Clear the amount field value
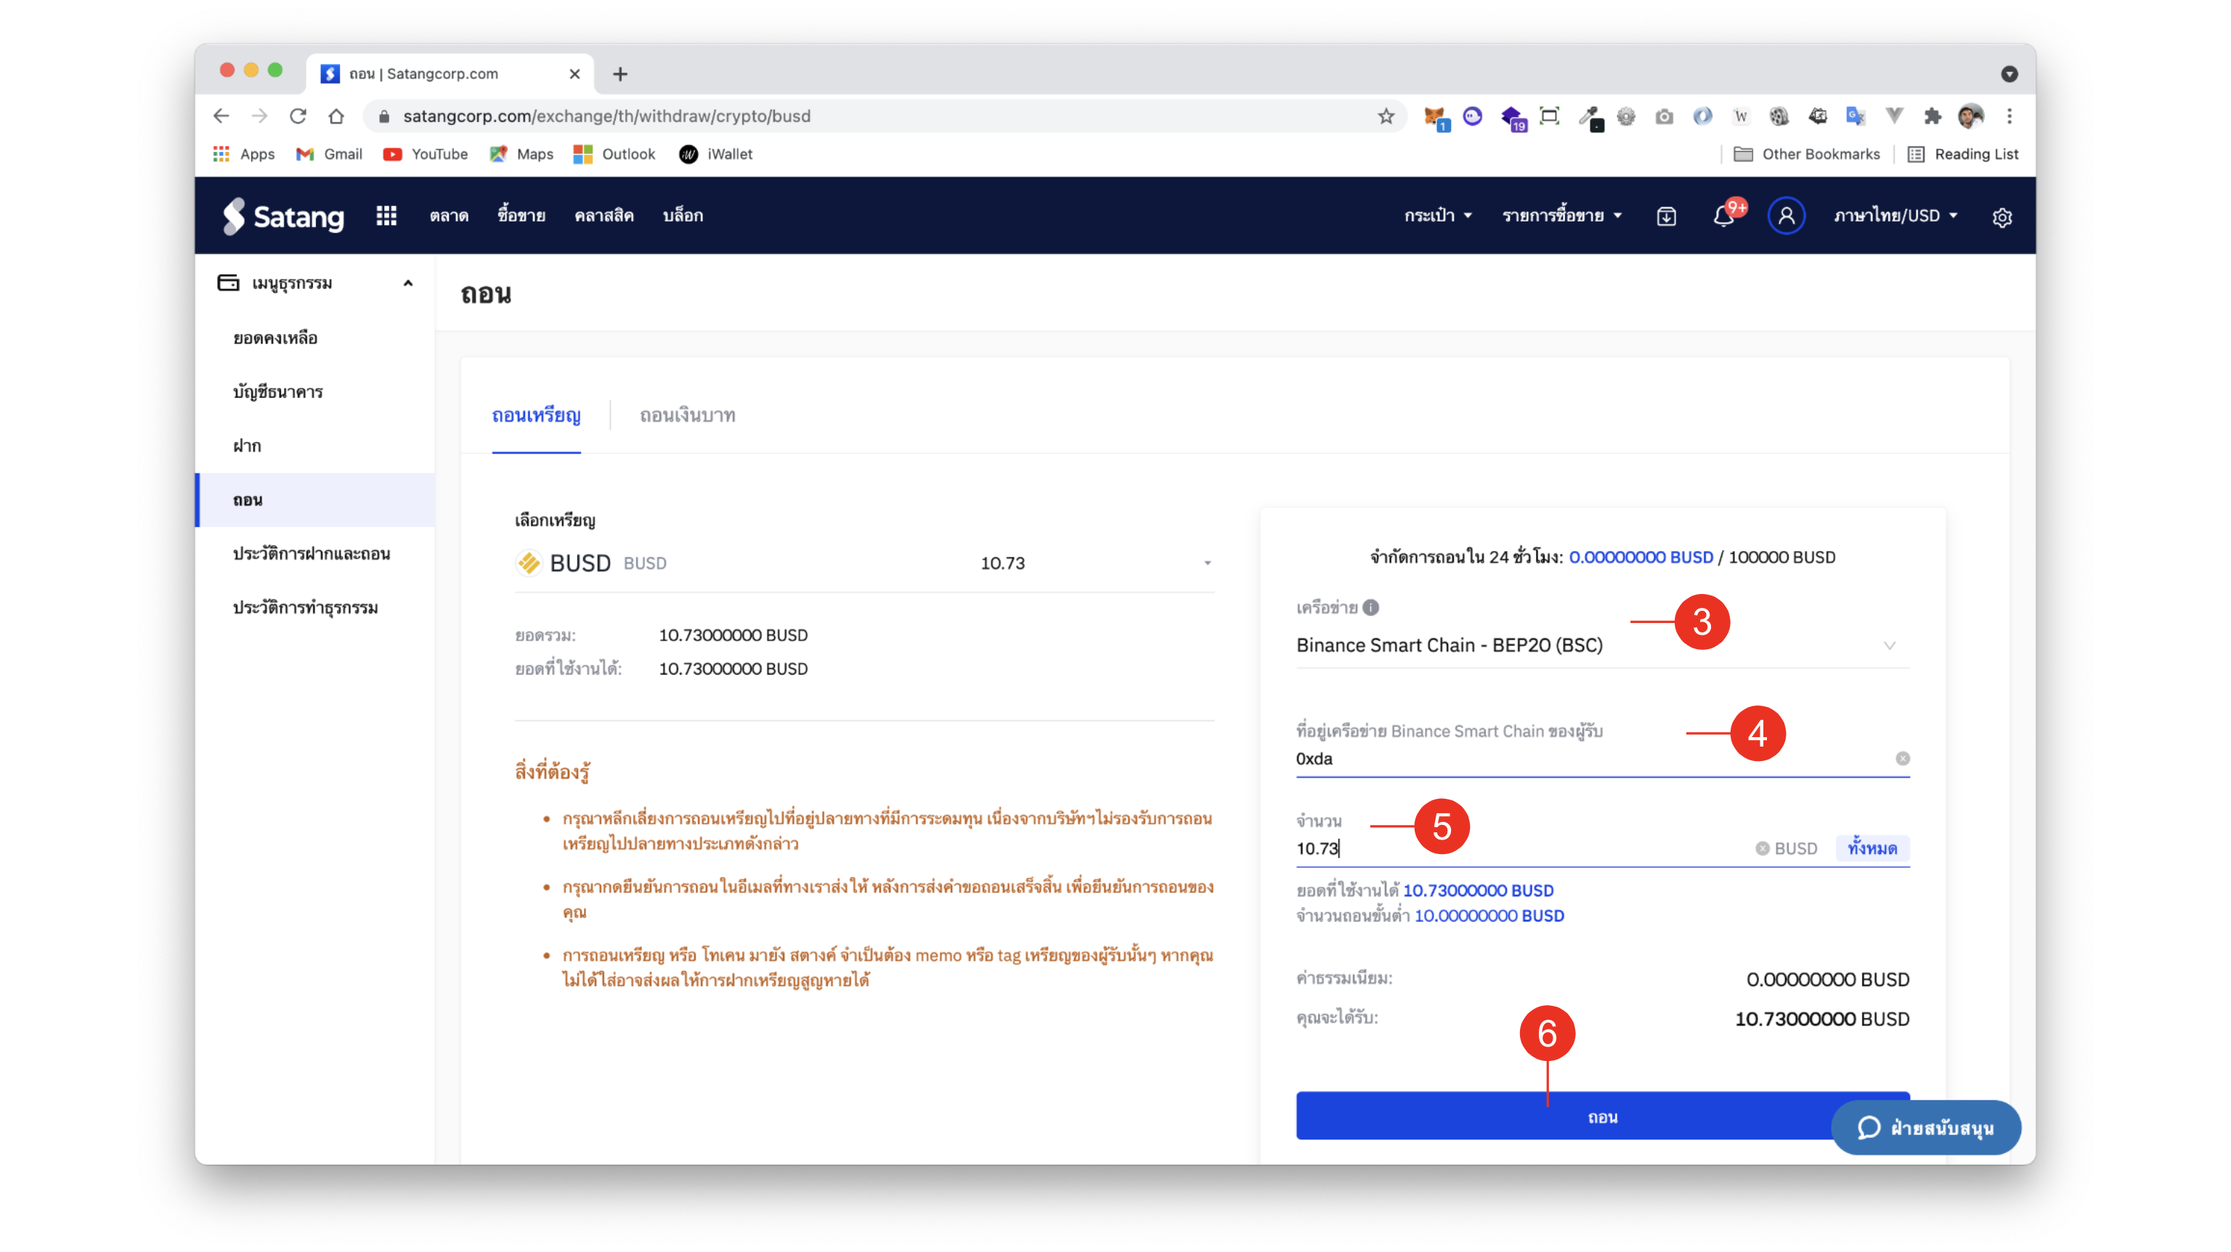This screenshot has height=1252, width=2231. click(x=1762, y=848)
